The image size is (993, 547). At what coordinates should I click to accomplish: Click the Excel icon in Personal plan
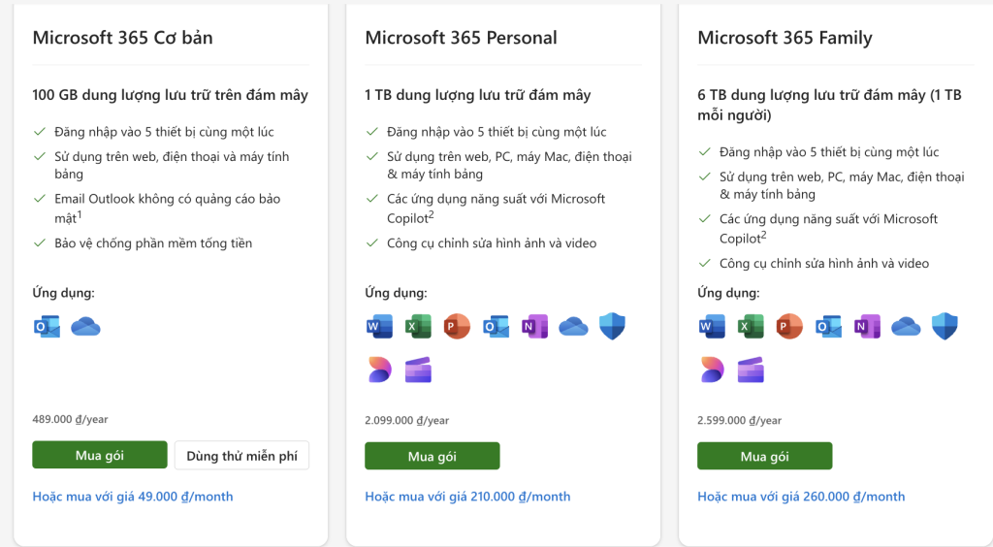point(418,327)
